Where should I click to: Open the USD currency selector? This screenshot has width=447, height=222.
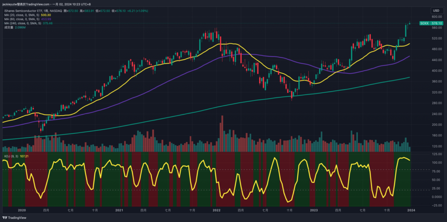pyautogui.click(x=435, y=11)
